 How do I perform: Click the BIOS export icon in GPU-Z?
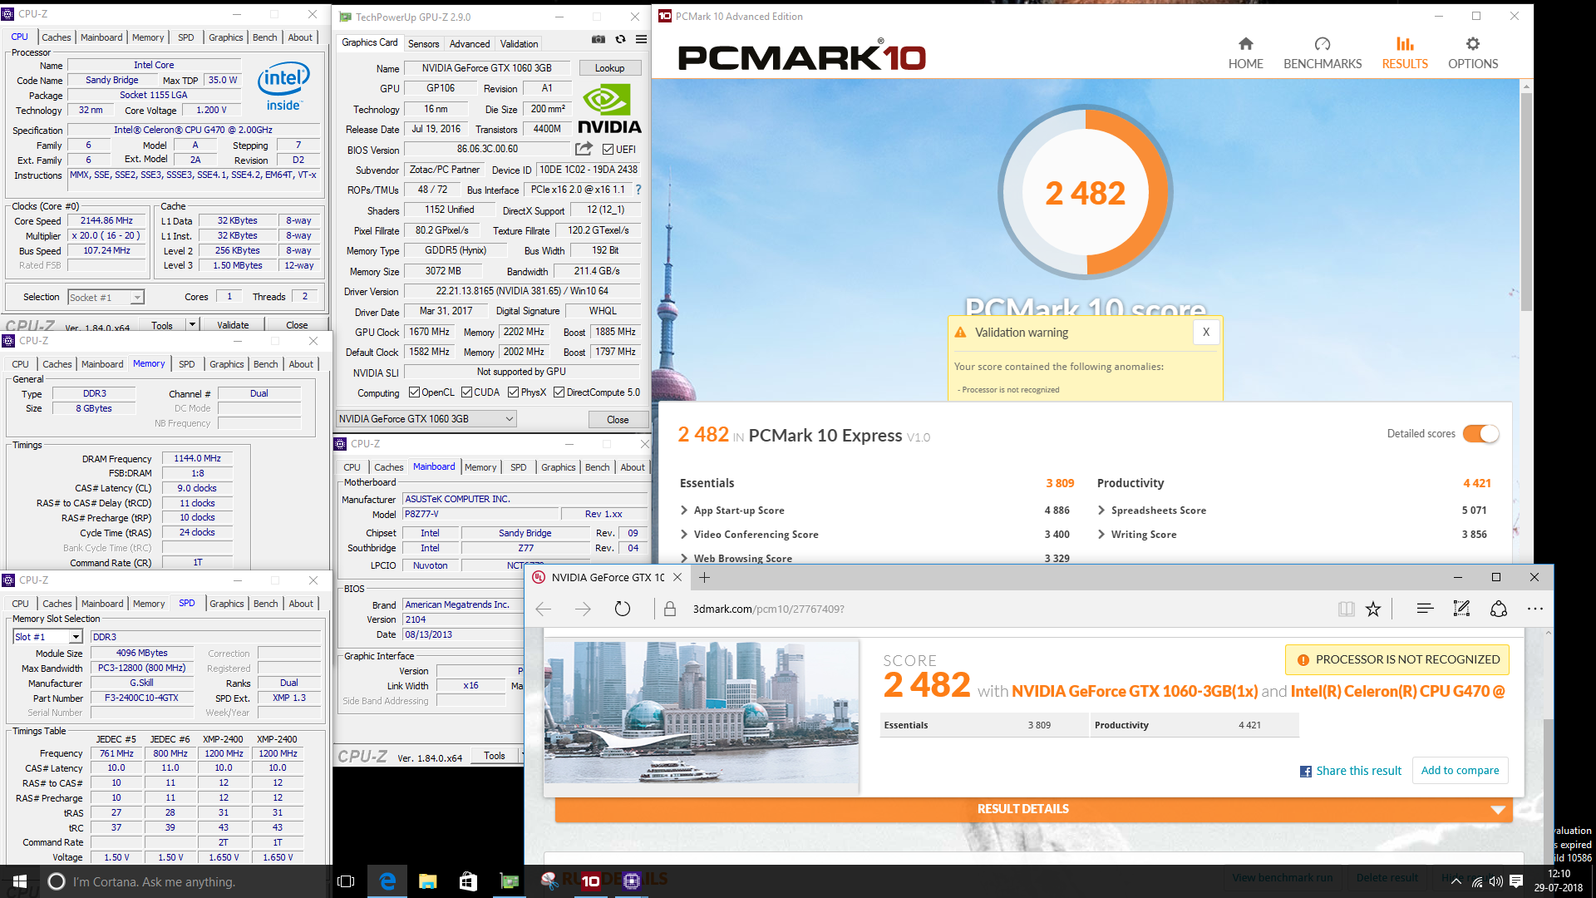point(584,149)
